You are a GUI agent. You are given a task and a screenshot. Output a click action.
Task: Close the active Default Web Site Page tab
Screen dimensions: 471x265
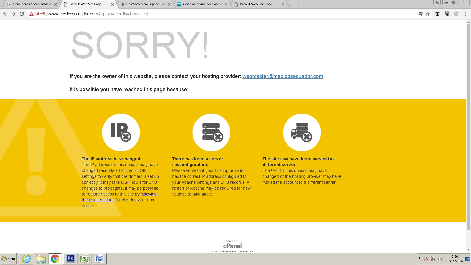[112, 4]
